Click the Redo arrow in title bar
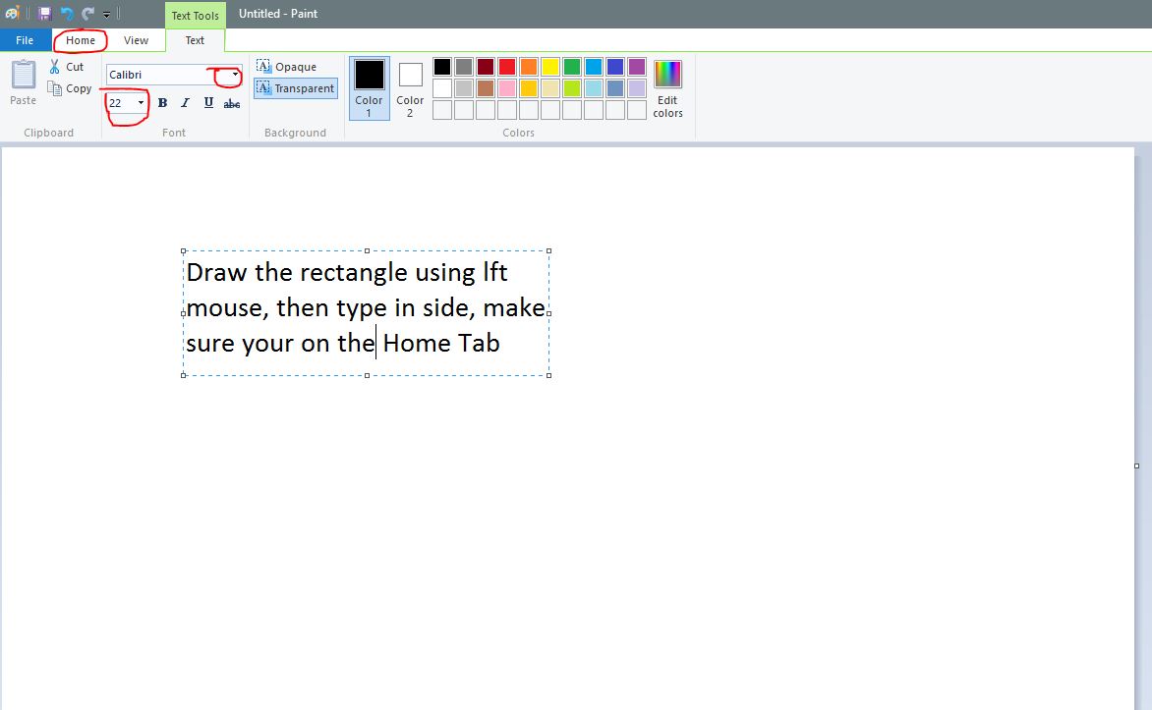 (x=88, y=13)
